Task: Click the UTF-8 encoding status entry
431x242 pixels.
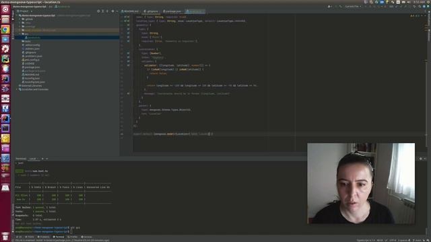Action: coord(392,241)
